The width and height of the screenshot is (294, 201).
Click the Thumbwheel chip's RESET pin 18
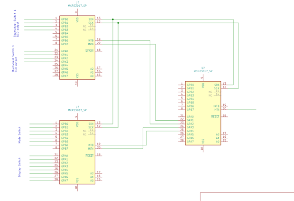(x=99, y=51)
